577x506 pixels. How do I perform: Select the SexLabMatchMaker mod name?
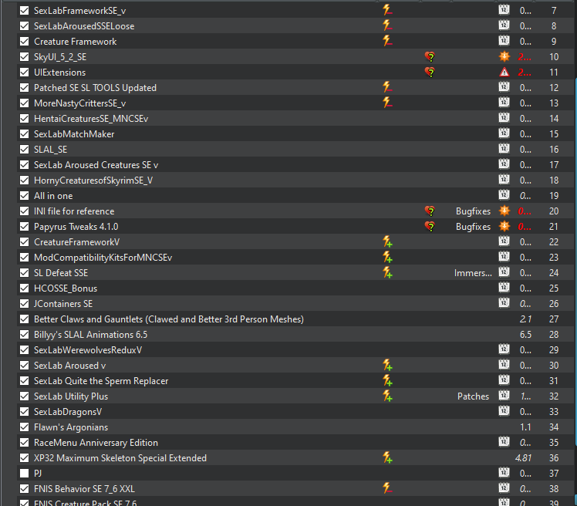[x=74, y=134]
